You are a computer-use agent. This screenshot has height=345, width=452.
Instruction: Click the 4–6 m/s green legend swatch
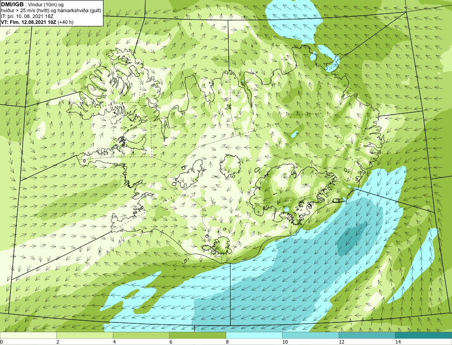141,335
